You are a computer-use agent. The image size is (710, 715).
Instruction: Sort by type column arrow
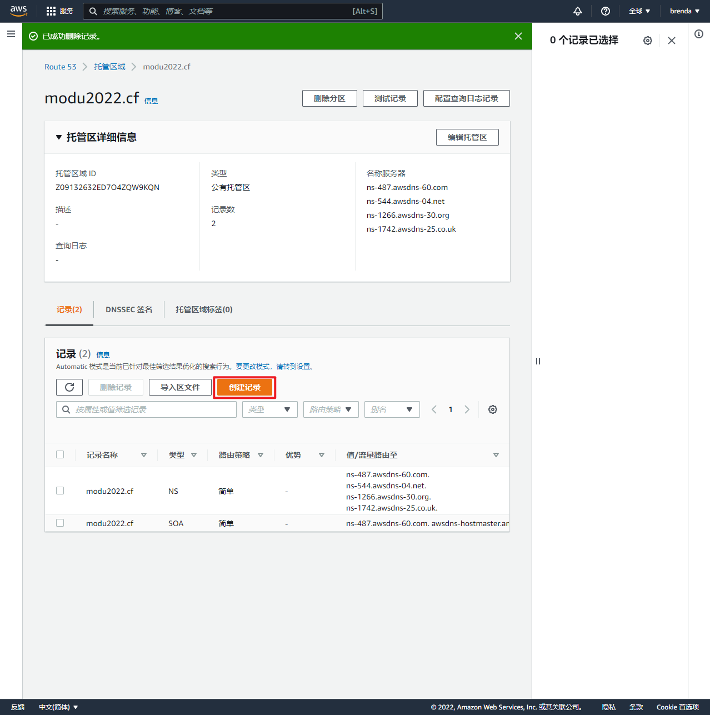tap(194, 455)
